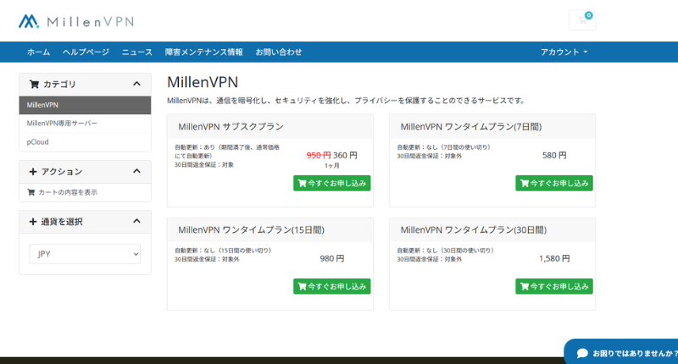
Task: Select MillenVPN category in sidebar
Action: 85,105
